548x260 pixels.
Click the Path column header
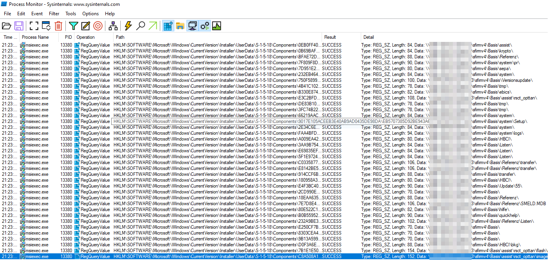pos(120,37)
